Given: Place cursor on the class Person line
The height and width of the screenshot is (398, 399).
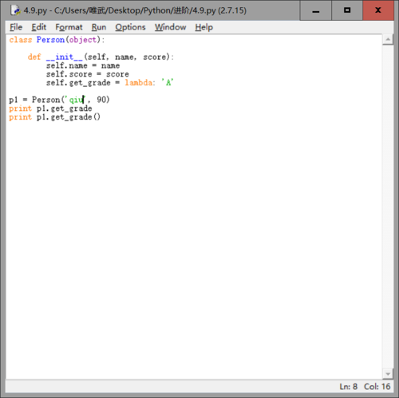Looking at the screenshot, I should [x=57, y=40].
